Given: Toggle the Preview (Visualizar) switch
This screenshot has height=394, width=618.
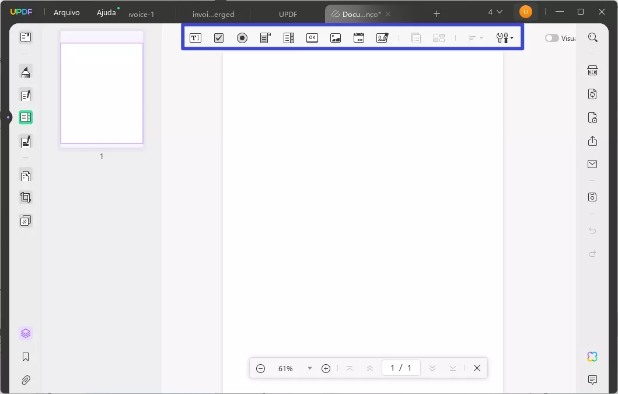Looking at the screenshot, I should (551, 38).
